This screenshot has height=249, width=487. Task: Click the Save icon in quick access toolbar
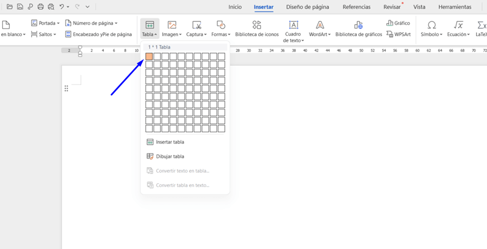coord(20,7)
